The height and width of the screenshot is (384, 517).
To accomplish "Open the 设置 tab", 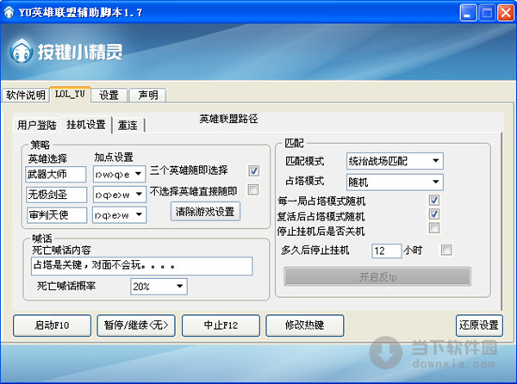I will (109, 96).
